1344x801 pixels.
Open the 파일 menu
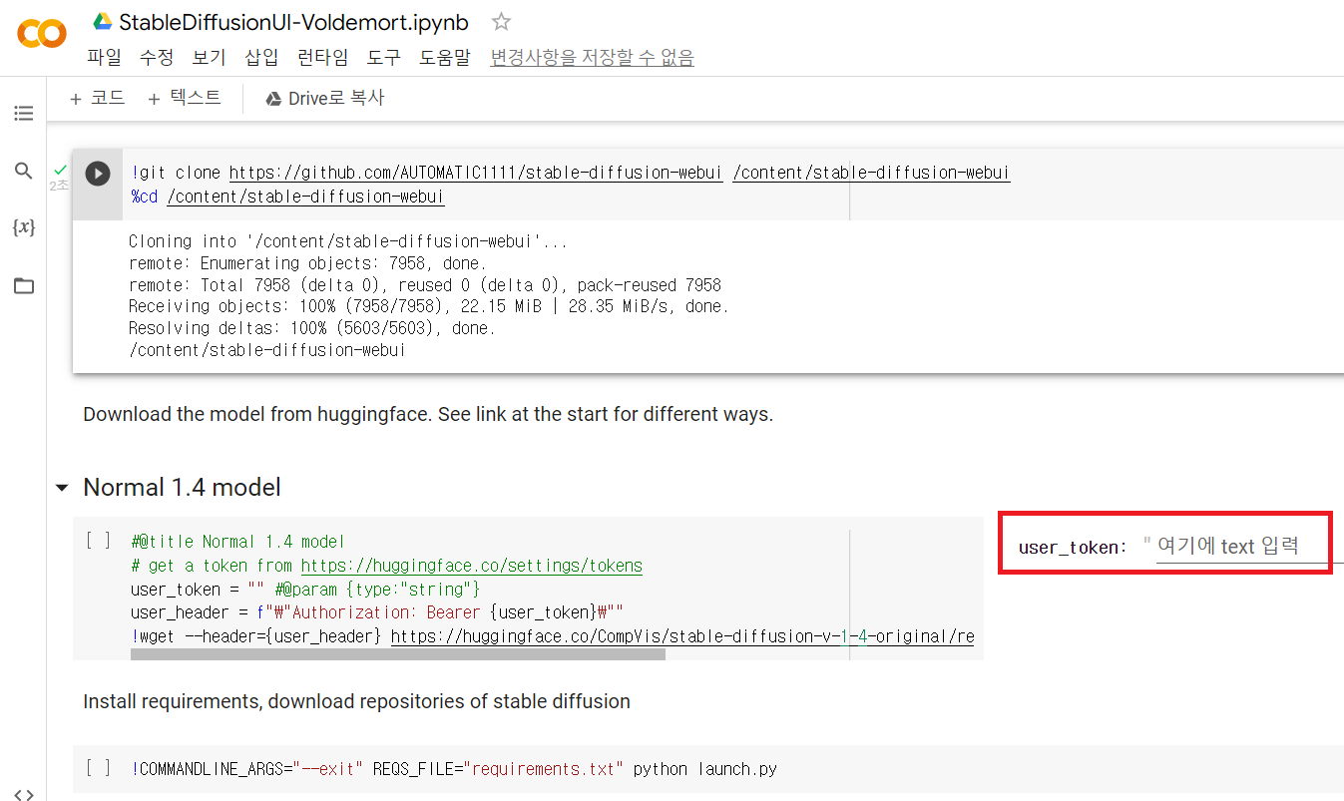pyautogui.click(x=104, y=58)
